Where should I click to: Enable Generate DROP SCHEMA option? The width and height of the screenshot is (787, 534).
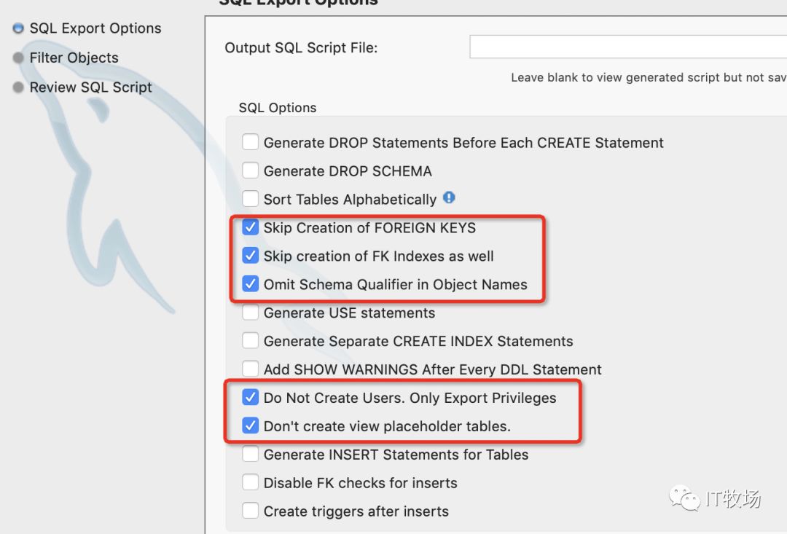251,170
